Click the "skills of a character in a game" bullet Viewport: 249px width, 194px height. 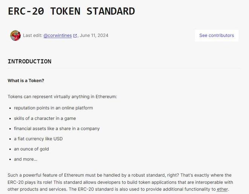pyautogui.click(x=45, y=118)
